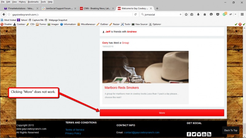The height and width of the screenshot is (138, 246).
Task: Open the Help menu
Action: click(x=50, y=2)
